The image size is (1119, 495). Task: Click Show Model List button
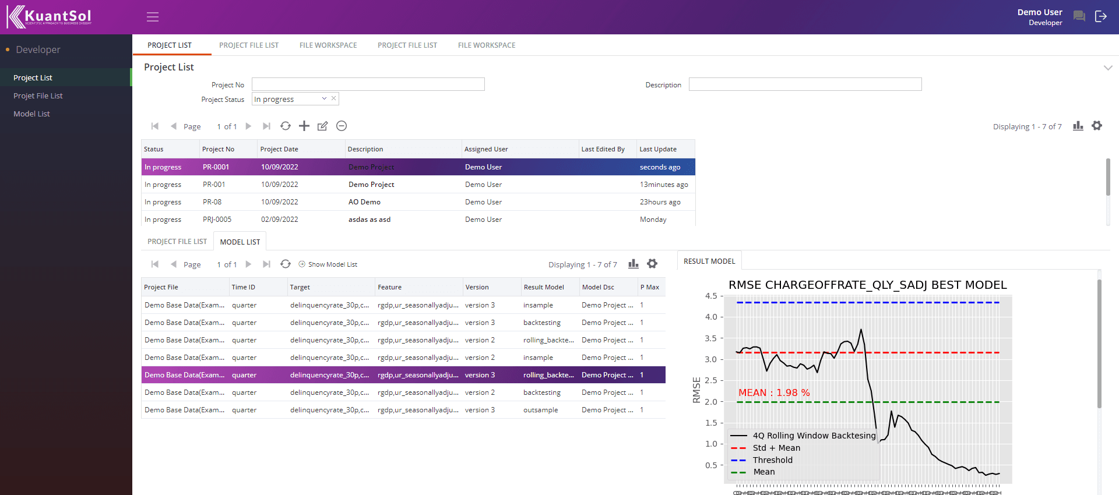click(328, 264)
